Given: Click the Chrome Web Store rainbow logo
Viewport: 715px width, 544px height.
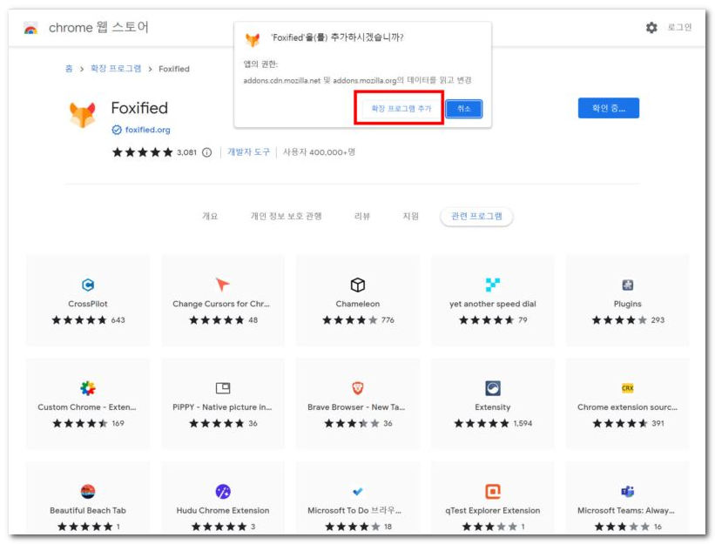Looking at the screenshot, I should tap(30, 28).
